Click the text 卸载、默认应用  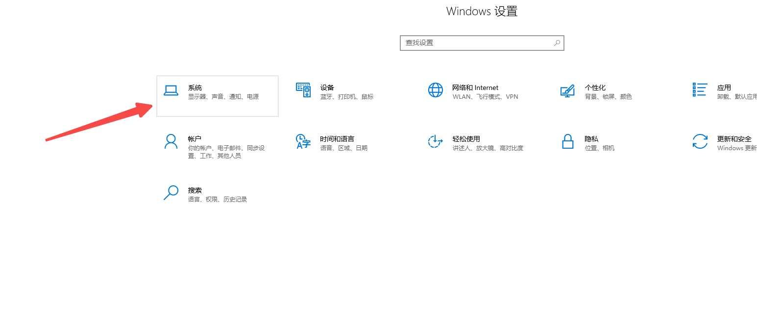[737, 97]
